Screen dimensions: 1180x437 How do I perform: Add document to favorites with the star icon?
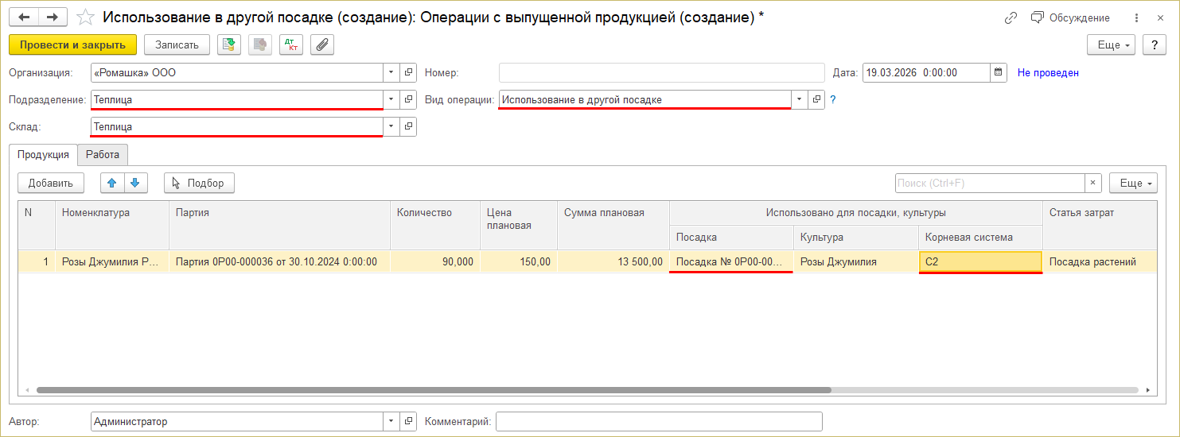[85, 17]
